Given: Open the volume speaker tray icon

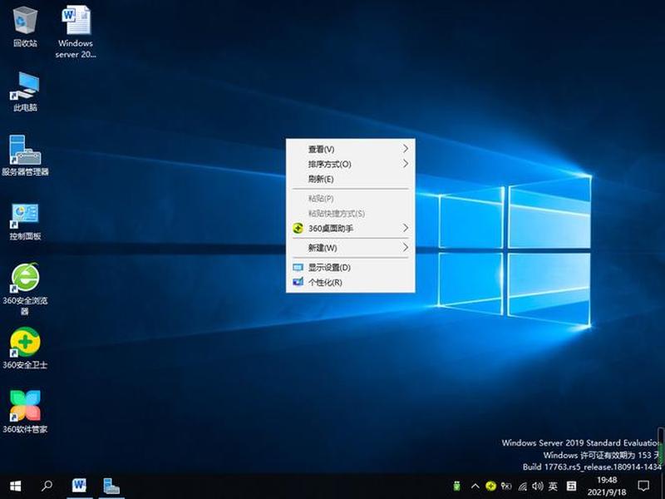Looking at the screenshot, I should click(x=537, y=486).
